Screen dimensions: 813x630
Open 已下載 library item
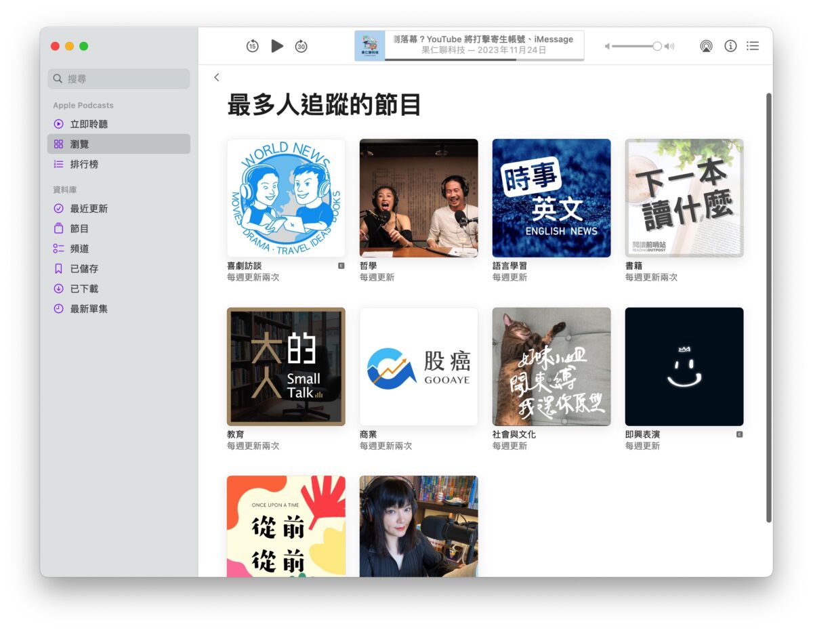coord(119,289)
